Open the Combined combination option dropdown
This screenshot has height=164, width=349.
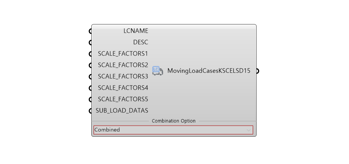coord(173,130)
